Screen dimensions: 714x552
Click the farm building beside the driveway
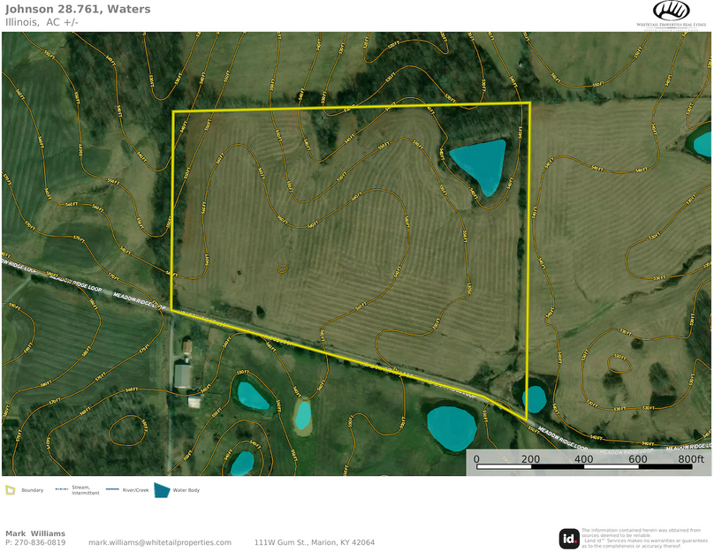click(184, 375)
